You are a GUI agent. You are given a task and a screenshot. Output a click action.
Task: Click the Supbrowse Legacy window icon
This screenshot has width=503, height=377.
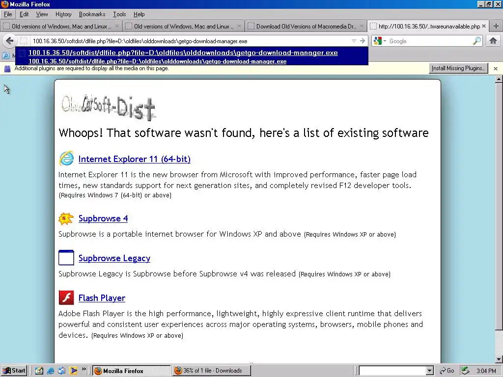[x=66, y=258]
